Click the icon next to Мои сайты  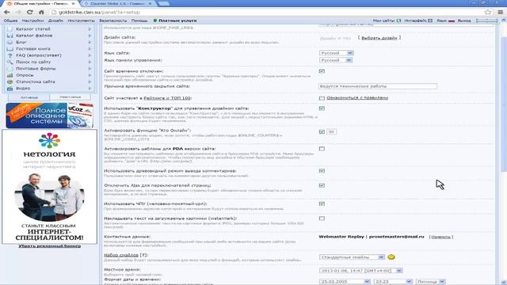pyautogui.click(x=398, y=21)
